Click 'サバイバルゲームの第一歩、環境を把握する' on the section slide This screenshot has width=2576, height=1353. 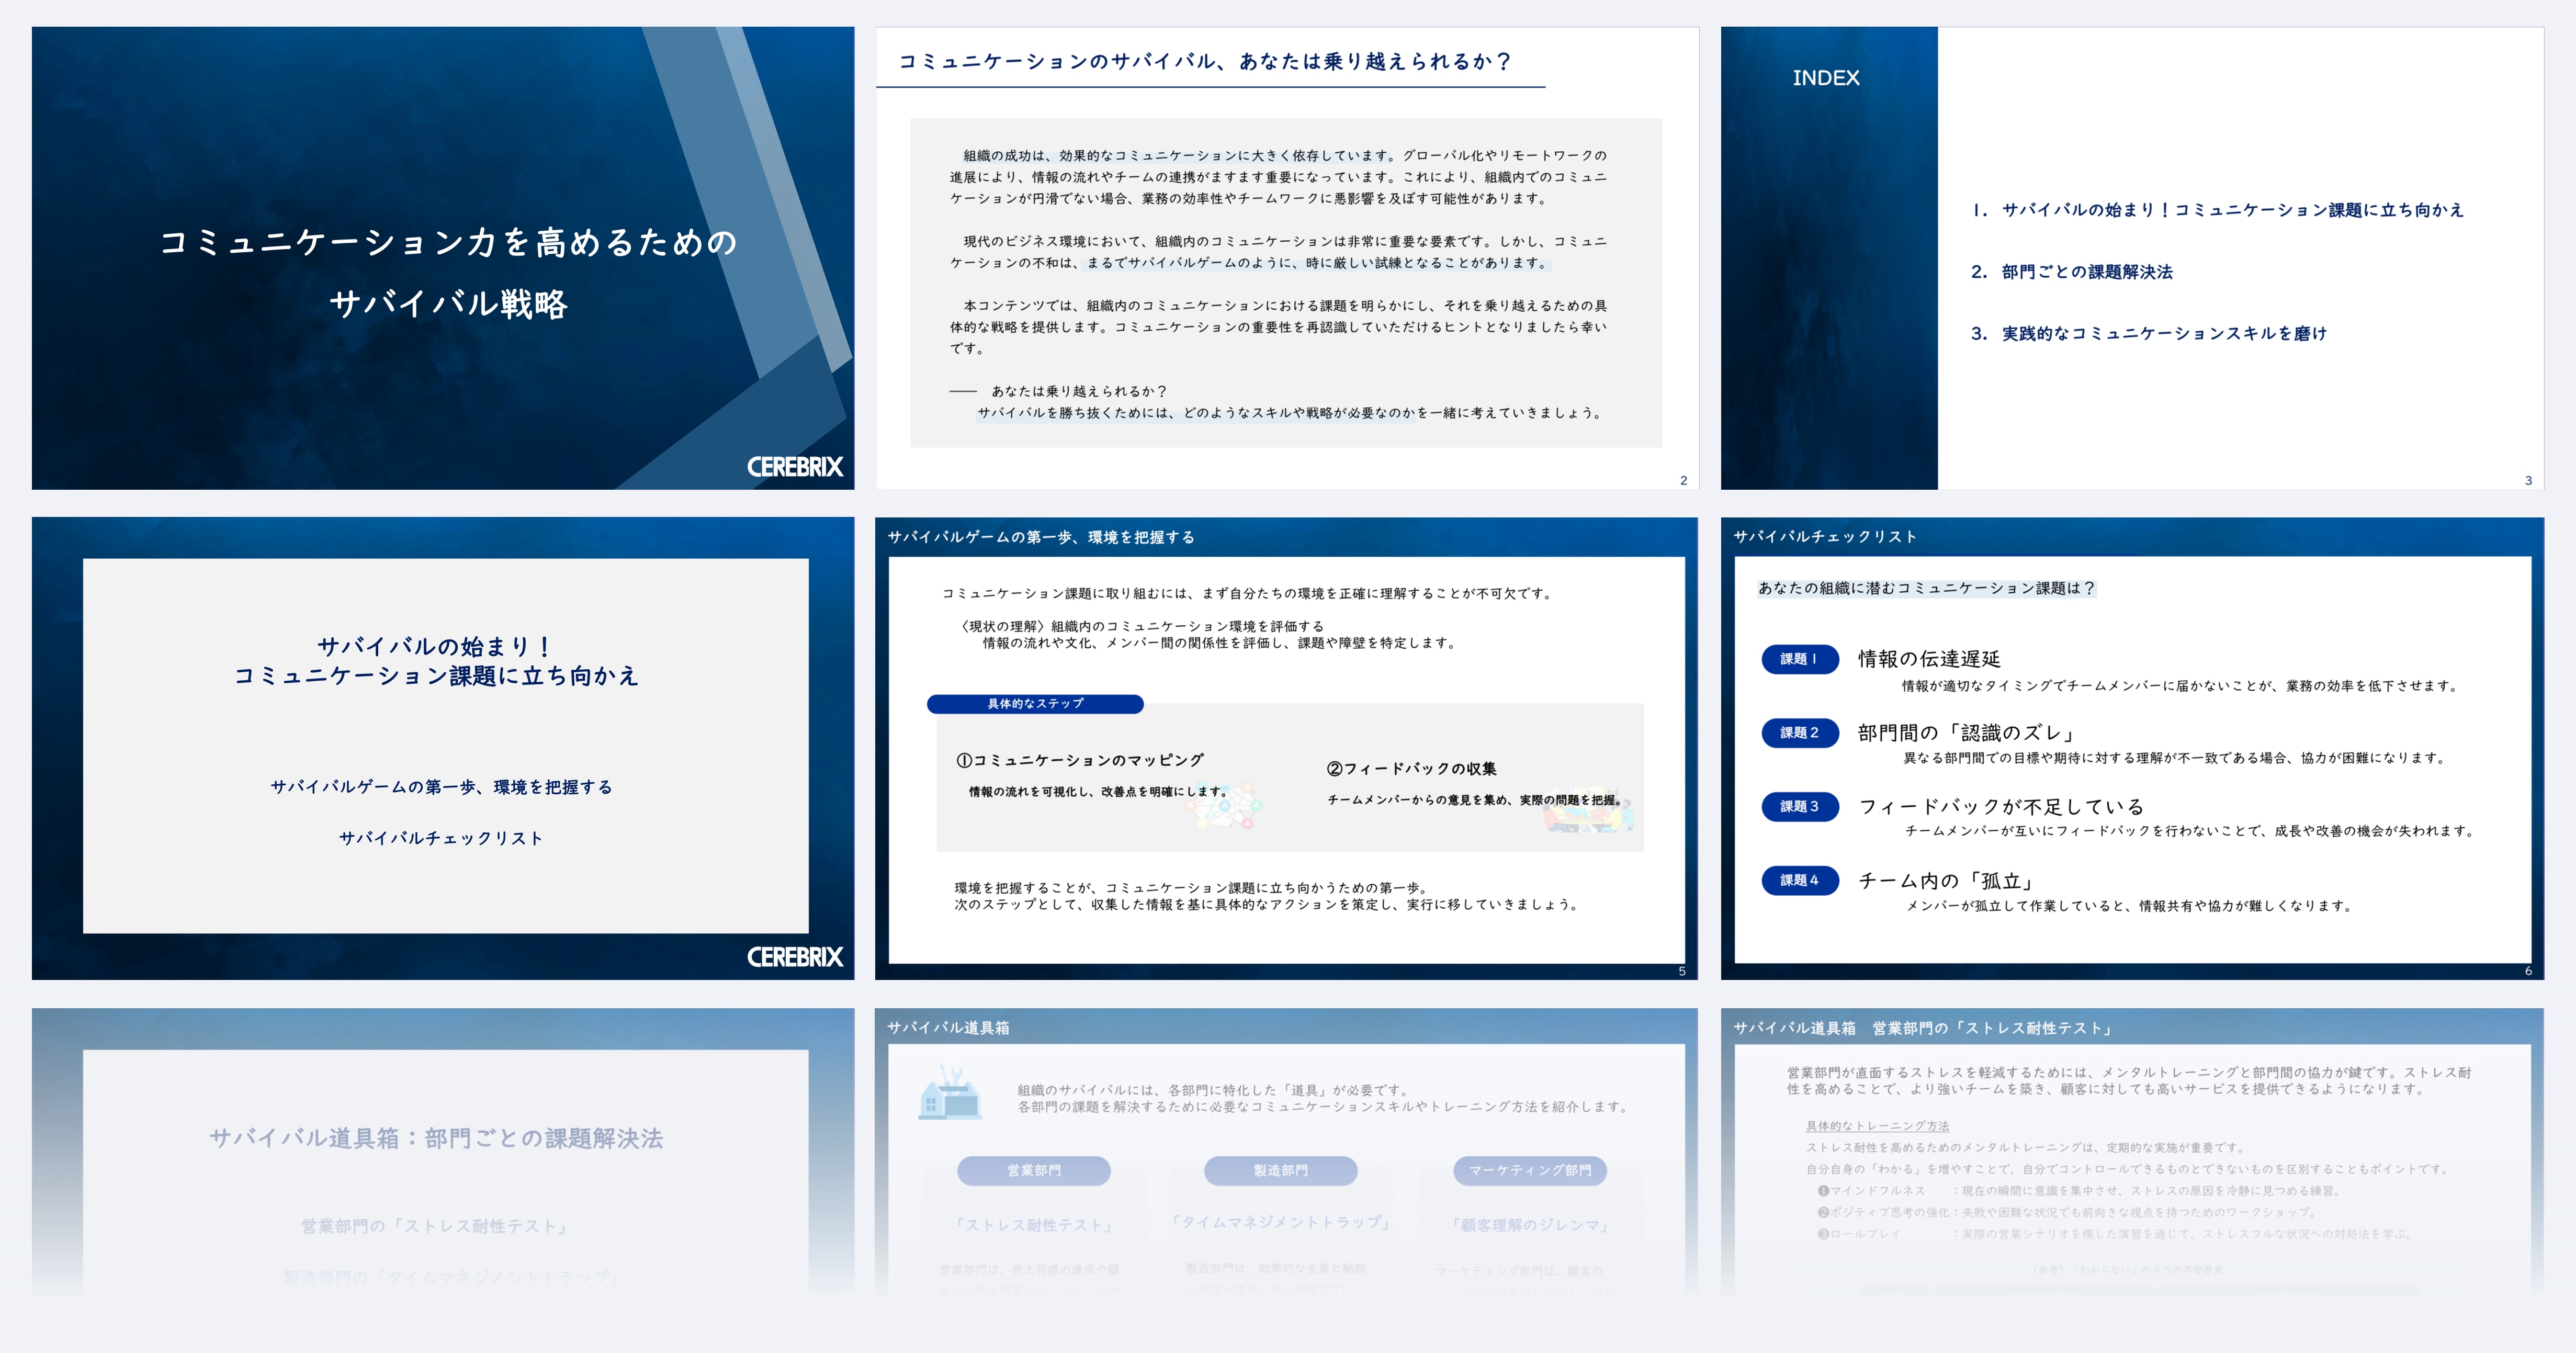pyautogui.click(x=441, y=787)
